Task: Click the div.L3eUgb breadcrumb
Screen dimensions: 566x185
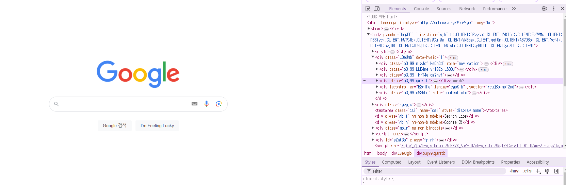Action: click(401, 153)
